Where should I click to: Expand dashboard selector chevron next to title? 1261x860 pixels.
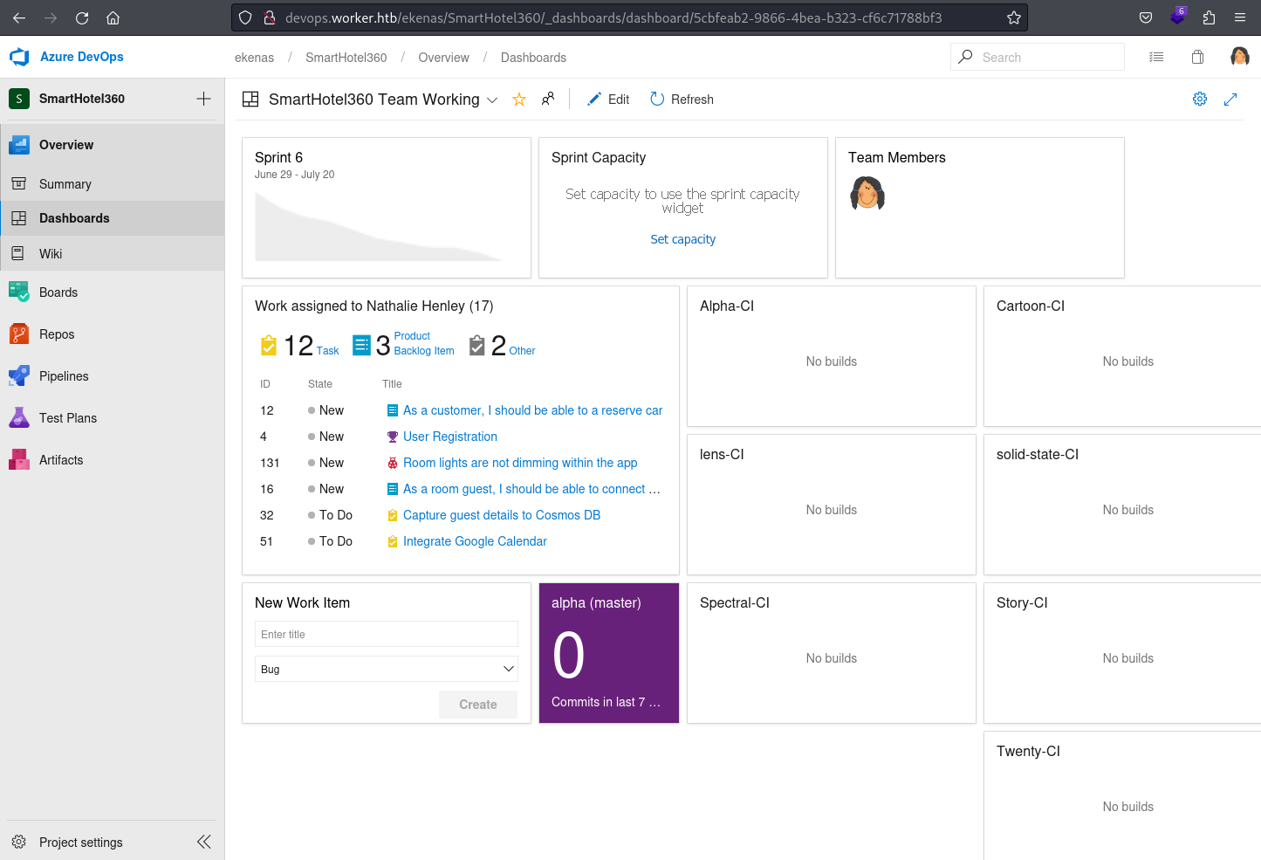click(x=492, y=100)
